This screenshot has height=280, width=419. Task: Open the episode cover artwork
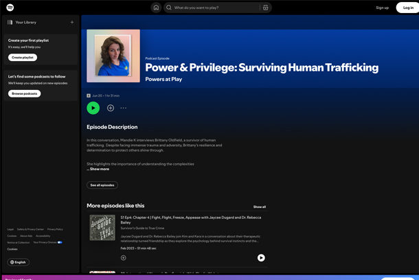pos(113,56)
